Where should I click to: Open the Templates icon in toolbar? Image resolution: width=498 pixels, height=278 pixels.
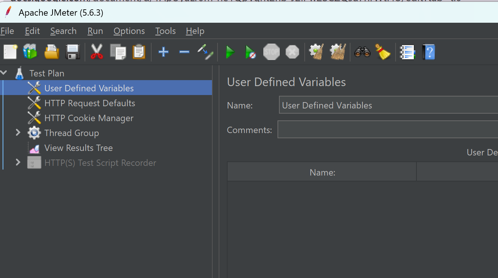click(x=30, y=52)
